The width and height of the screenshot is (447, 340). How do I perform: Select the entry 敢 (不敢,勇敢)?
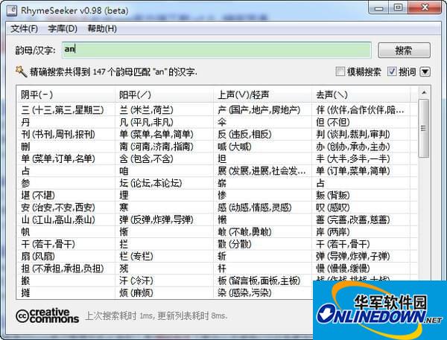point(244,232)
